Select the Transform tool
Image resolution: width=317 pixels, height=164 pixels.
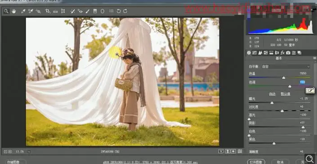tap(63, 11)
